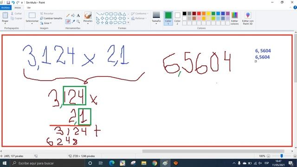297x167 pixels.
Task: Click Cambiar tamaño resize button
Action: pos(51,19)
